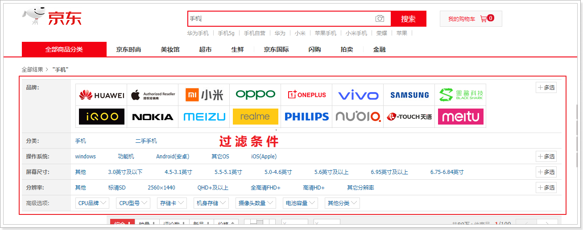Filter by windows operating system
The image size is (583, 230).
85,157
